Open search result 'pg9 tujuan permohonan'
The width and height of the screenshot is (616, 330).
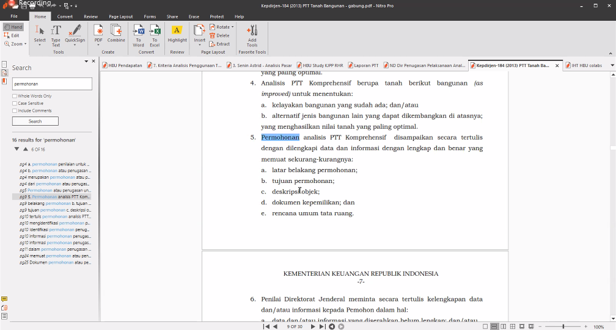click(55, 210)
